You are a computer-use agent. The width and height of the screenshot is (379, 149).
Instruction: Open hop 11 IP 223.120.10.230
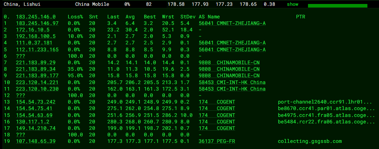point(37,89)
